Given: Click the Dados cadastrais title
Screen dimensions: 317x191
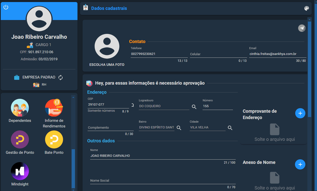Looking at the screenshot, I should pyautogui.click(x=109, y=8).
